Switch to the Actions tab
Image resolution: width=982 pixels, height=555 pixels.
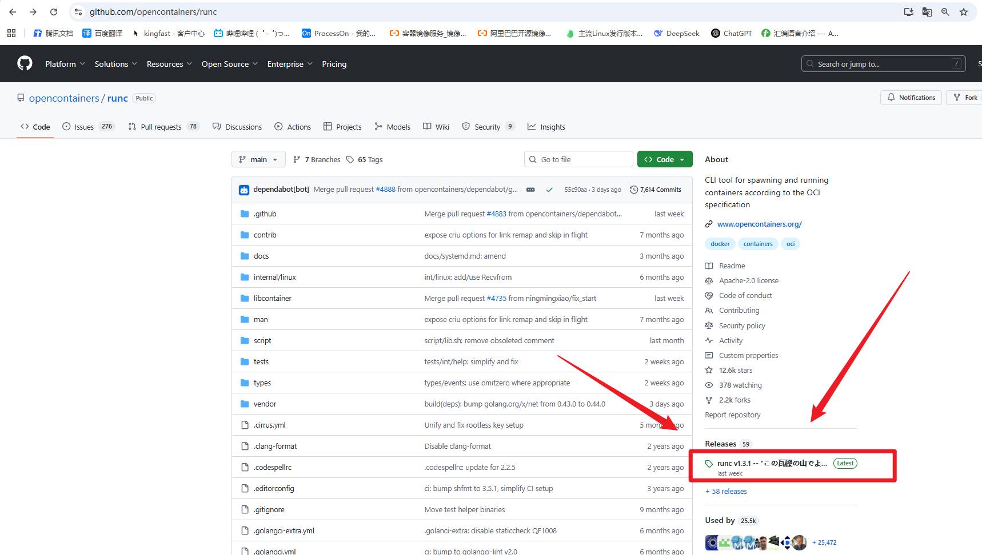tap(293, 127)
